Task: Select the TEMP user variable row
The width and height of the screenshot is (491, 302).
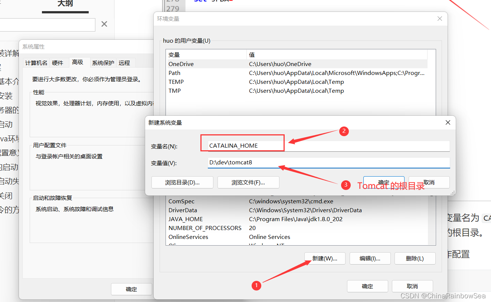Action: tap(297, 82)
